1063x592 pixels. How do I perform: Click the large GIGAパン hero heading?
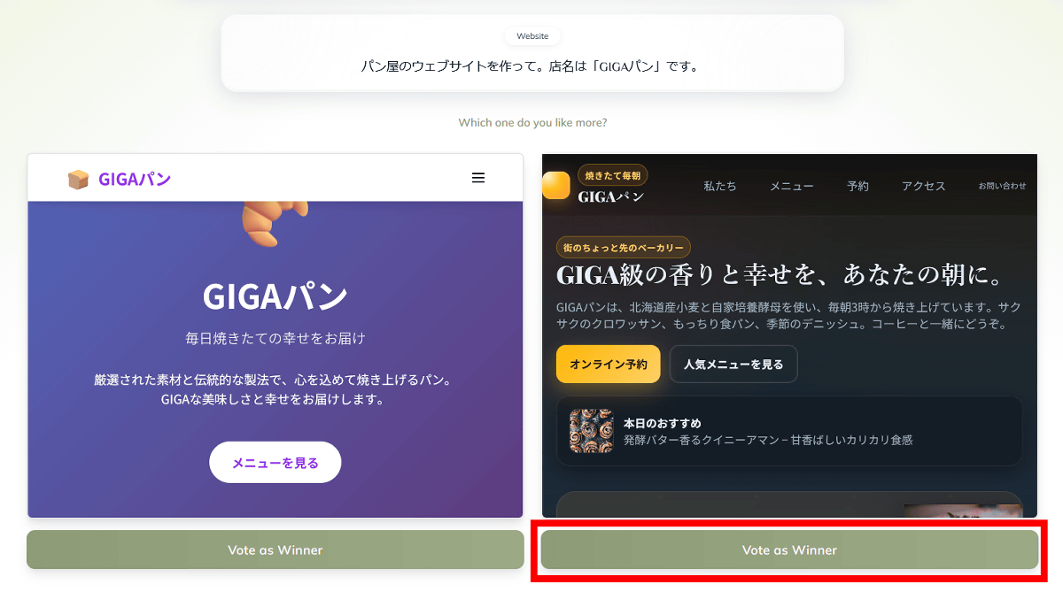275,296
